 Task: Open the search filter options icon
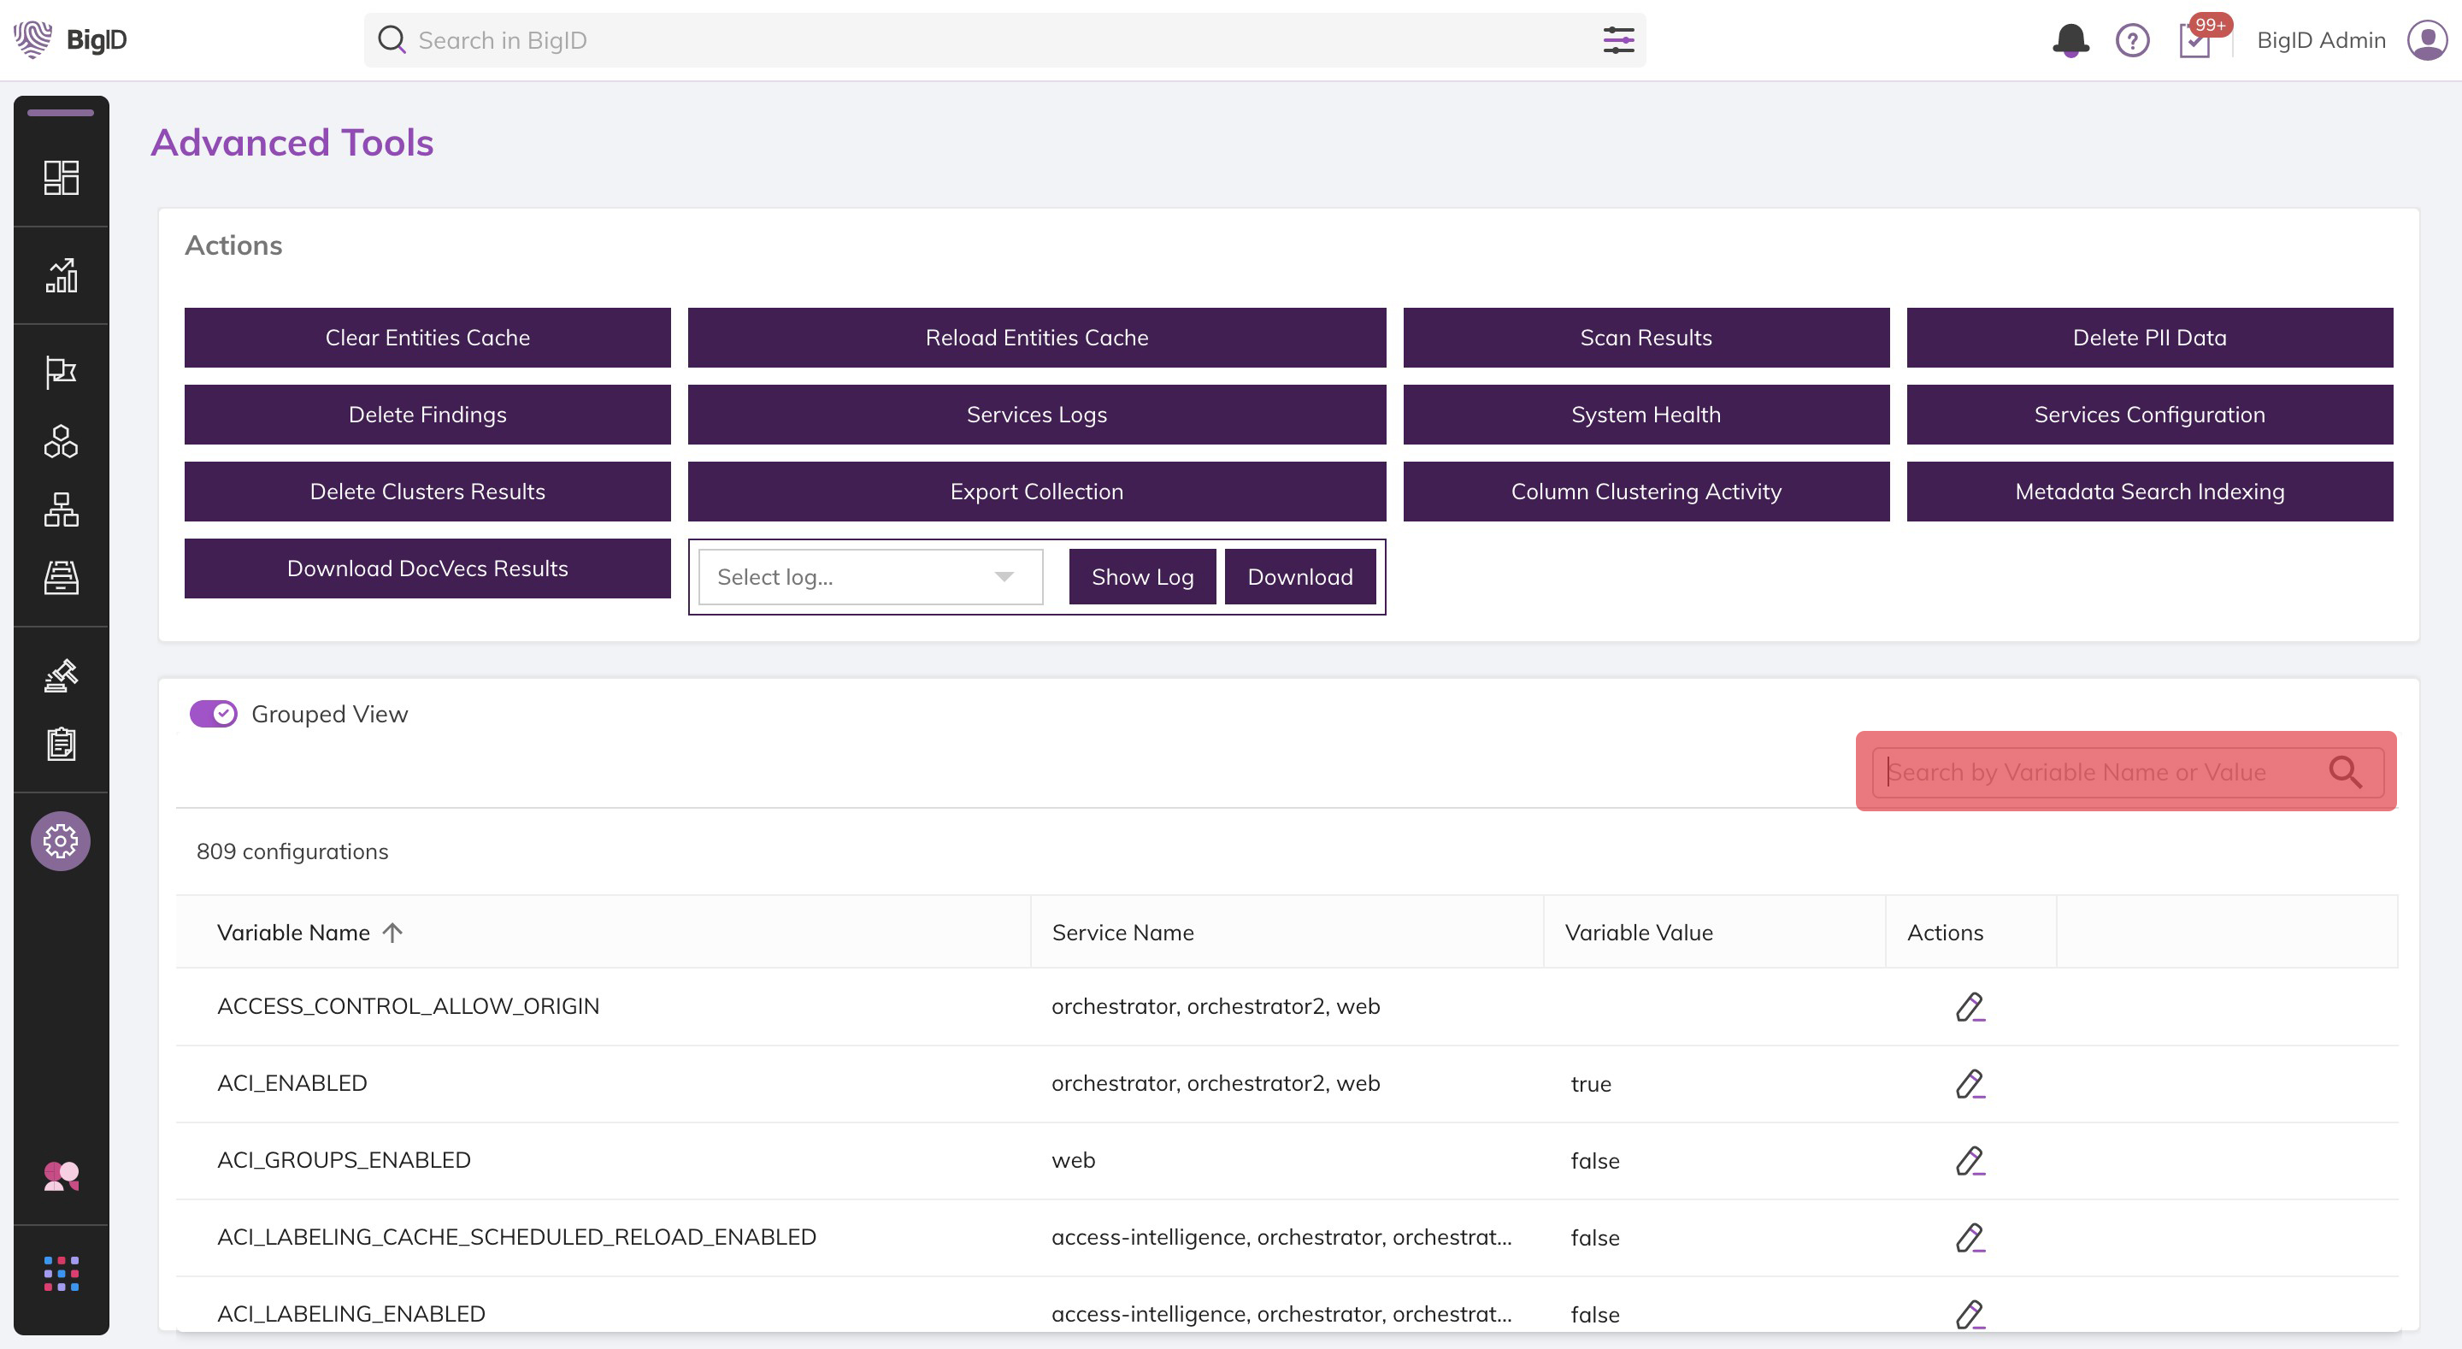pyautogui.click(x=1618, y=40)
